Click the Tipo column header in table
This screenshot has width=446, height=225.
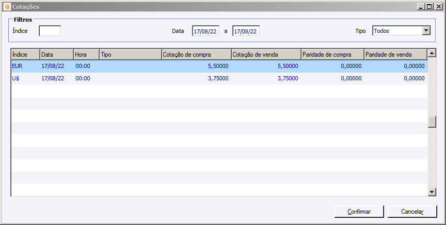131,55
